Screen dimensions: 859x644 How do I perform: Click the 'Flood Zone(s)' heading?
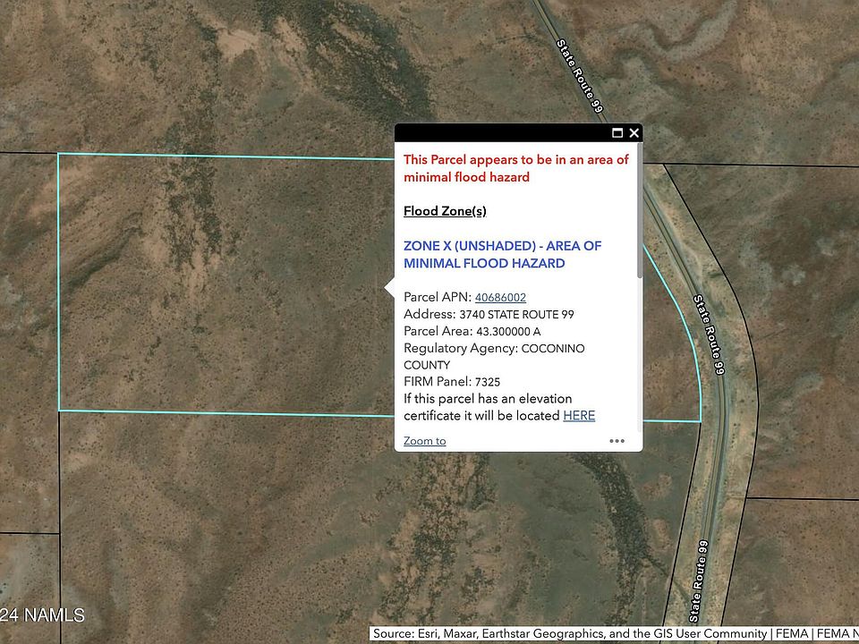pos(445,211)
